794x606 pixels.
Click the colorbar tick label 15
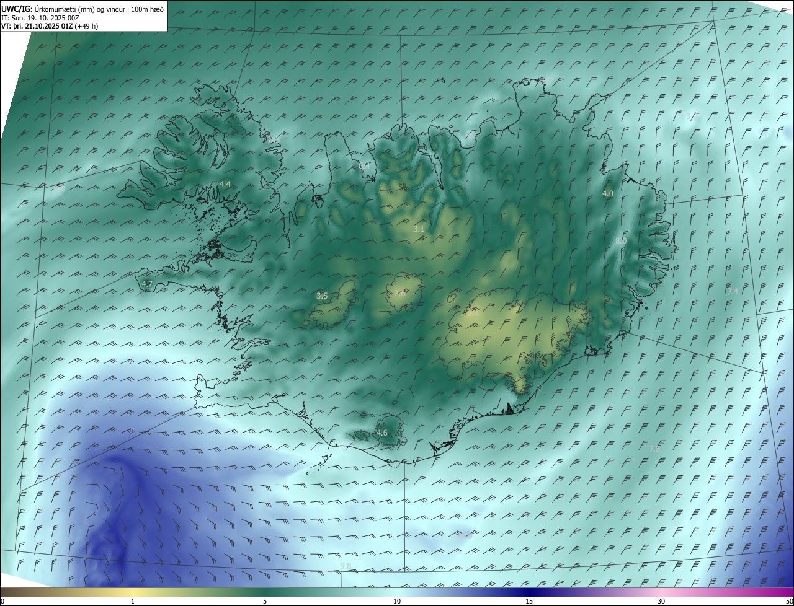529,601
